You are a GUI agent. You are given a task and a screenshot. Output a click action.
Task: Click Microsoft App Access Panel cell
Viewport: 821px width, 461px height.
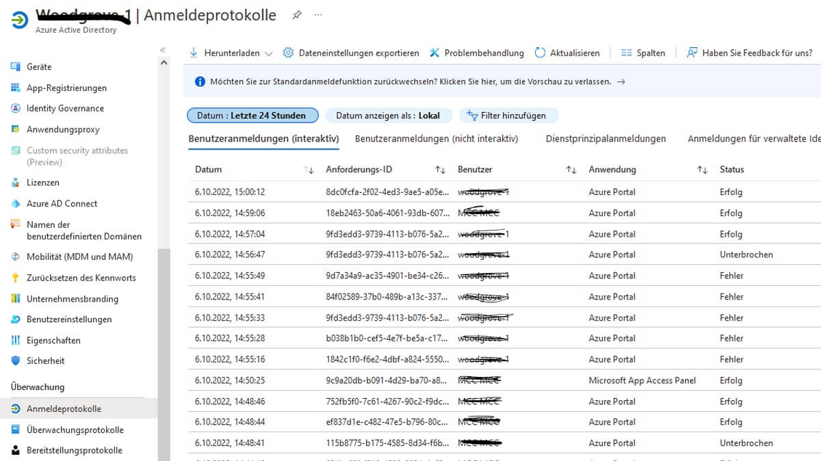coord(642,380)
